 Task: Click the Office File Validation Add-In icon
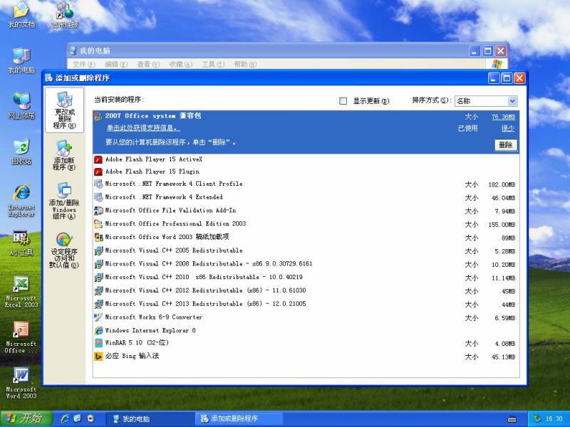[x=98, y=211]
